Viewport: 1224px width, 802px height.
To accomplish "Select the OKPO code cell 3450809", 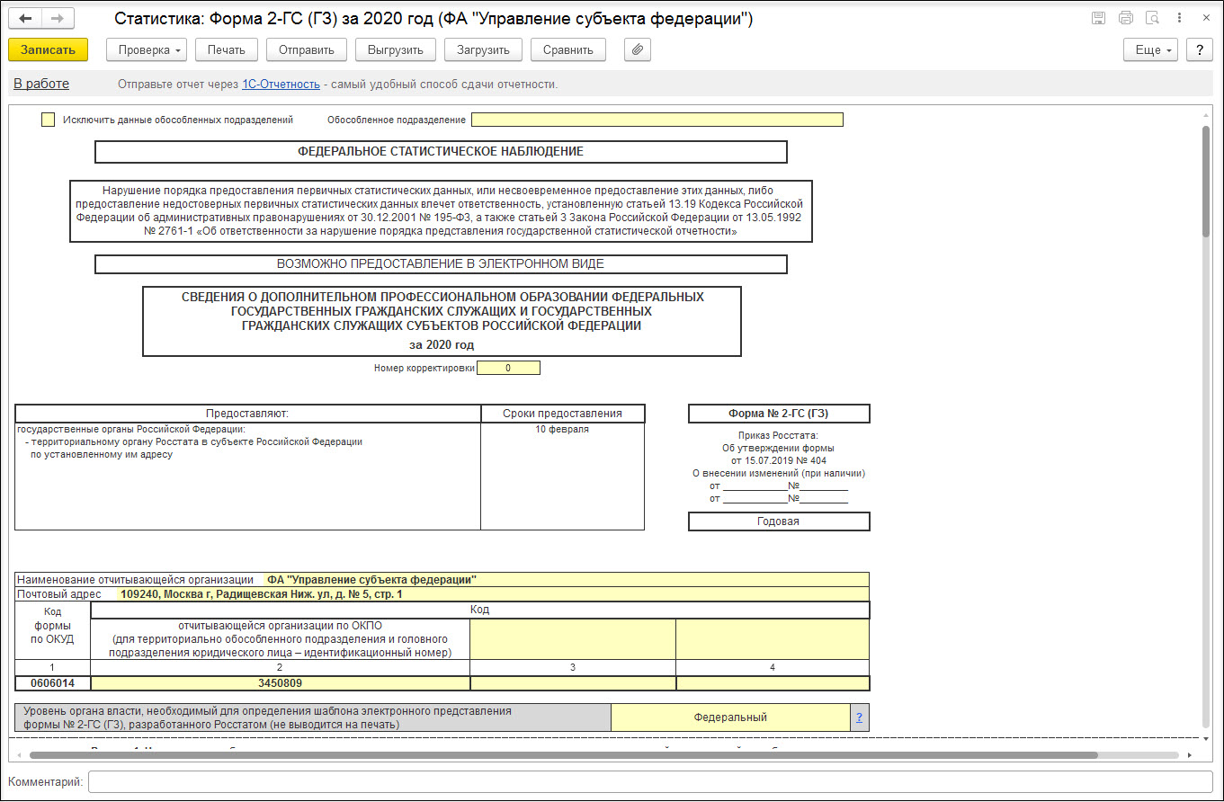I will pos(281,683).
